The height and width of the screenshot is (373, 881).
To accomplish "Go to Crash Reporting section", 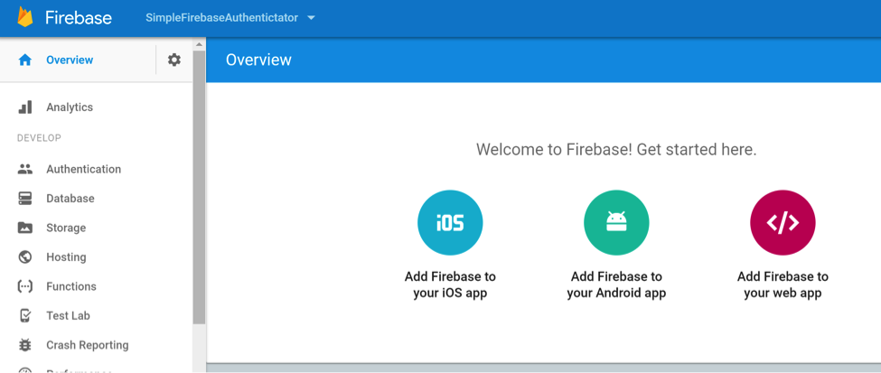I will 88,345.
